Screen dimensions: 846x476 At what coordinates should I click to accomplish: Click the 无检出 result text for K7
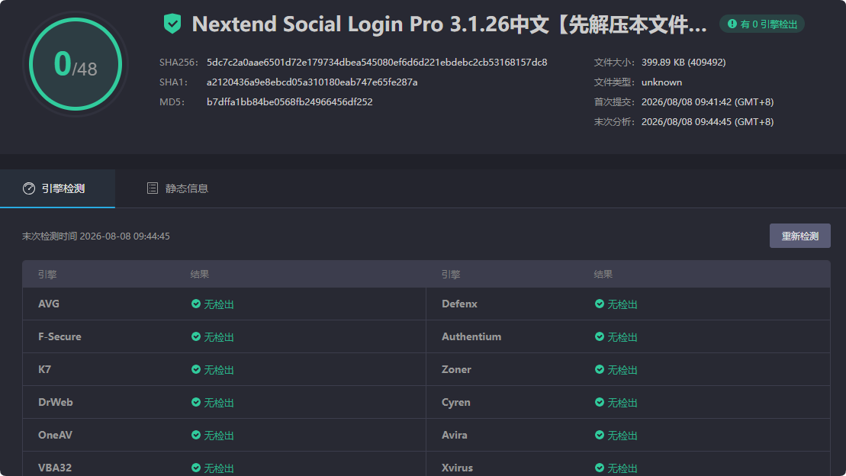[218, 370]
